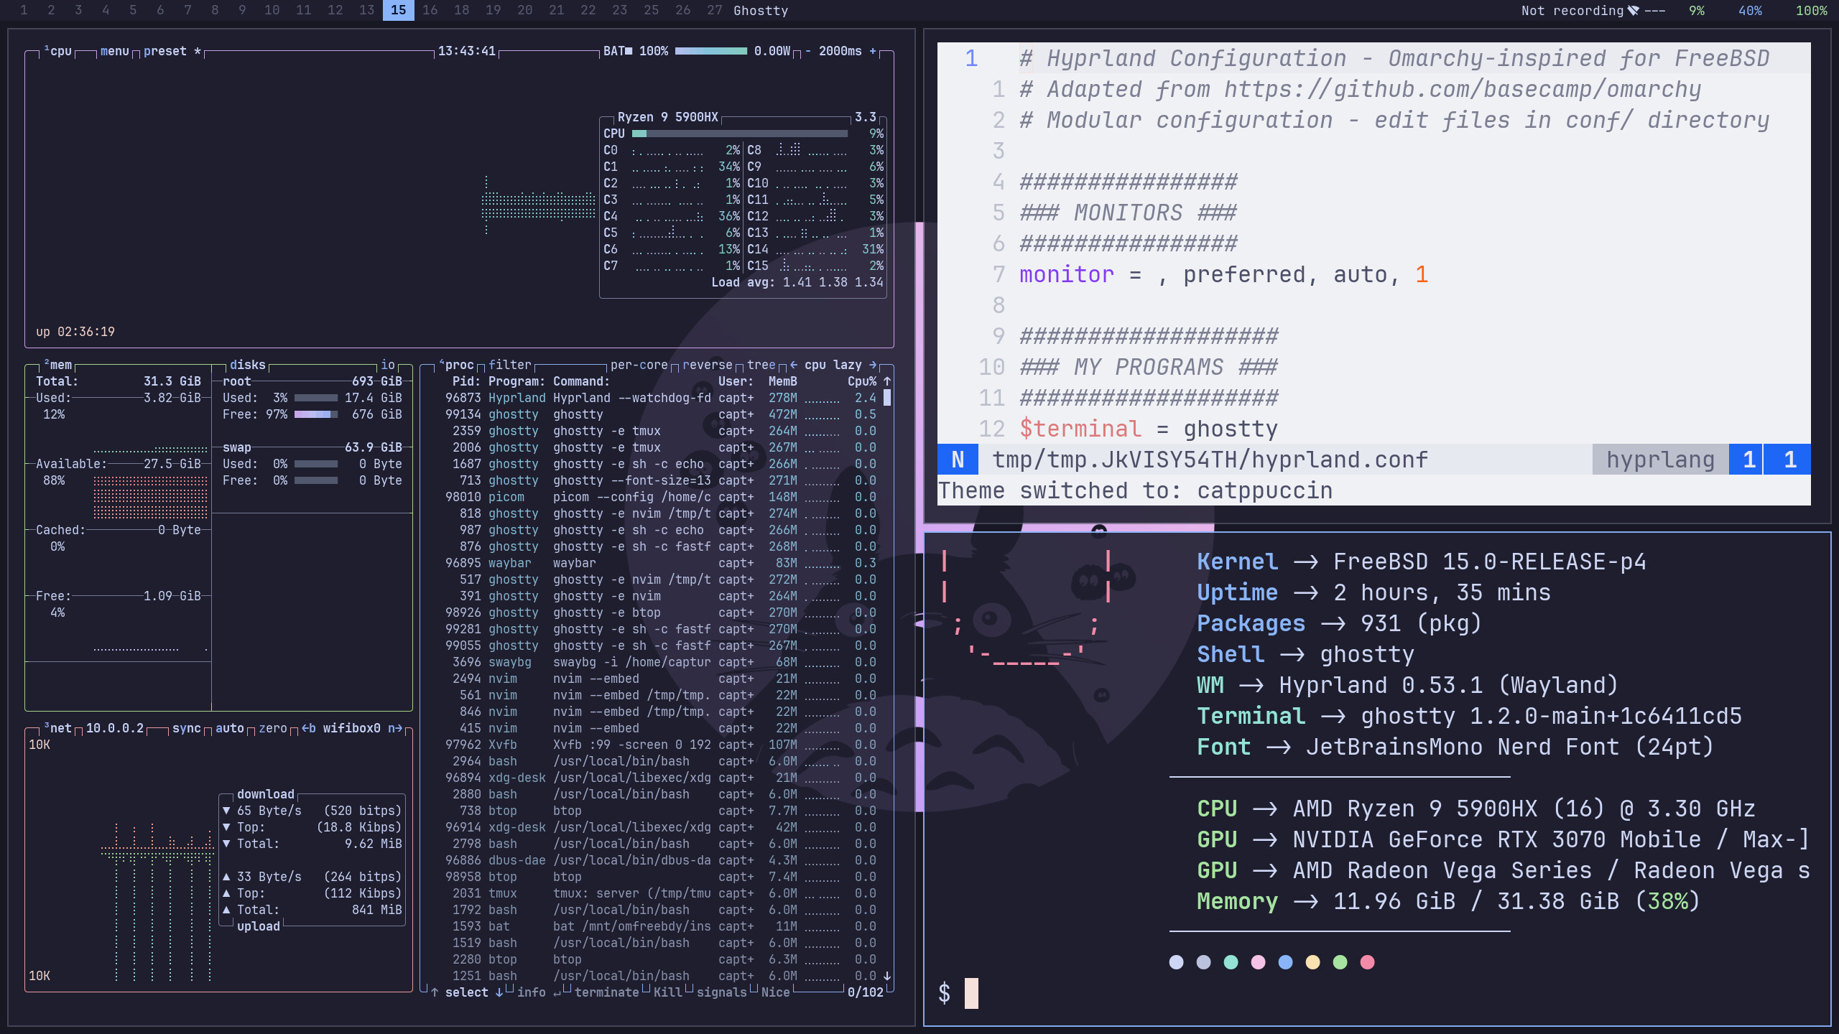Toggle the btop net box label

coord(57,728)
